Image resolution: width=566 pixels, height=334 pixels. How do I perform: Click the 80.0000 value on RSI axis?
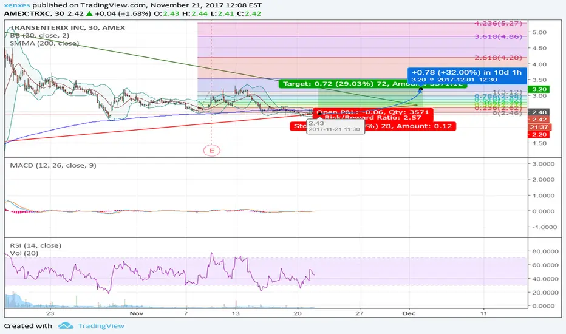[545, 251]
